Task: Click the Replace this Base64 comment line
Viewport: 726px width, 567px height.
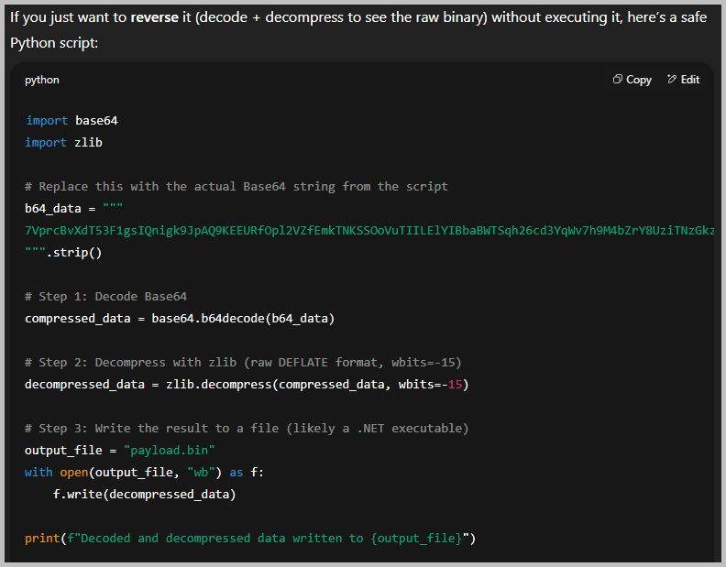Action: click(x=236, y=187)
